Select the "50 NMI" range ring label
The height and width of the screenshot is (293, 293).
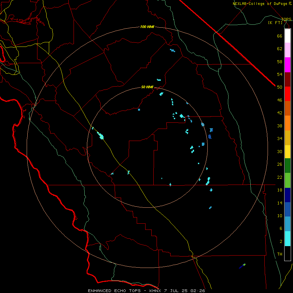147,87
